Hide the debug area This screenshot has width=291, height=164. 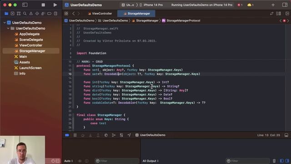click(286, 135)
